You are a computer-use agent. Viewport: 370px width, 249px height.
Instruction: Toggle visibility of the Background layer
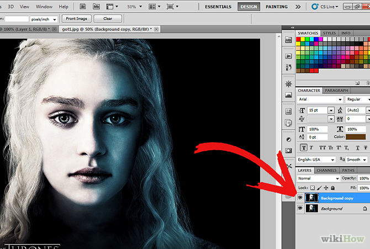tap(300, 209)
